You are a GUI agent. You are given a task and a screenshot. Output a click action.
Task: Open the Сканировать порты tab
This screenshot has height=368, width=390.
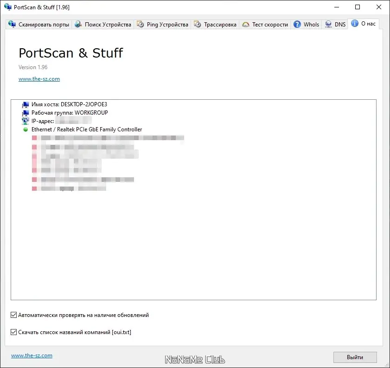point(38,25)
